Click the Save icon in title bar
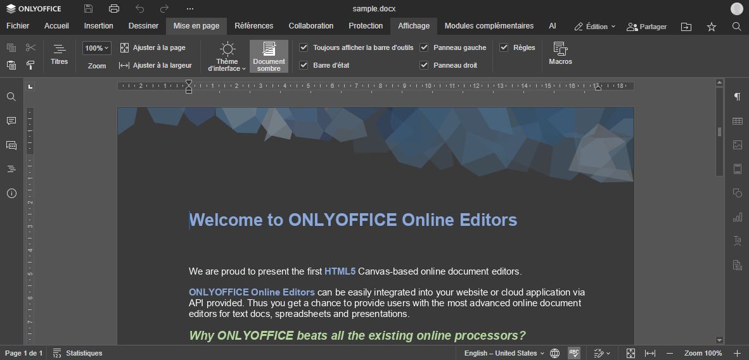The image size is (749, 360). [x=89, y=9]
